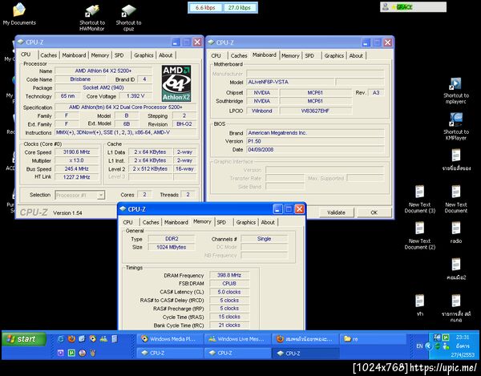Open the EN language bar indicator
The image size is (481, 376).
click(419, 346)
